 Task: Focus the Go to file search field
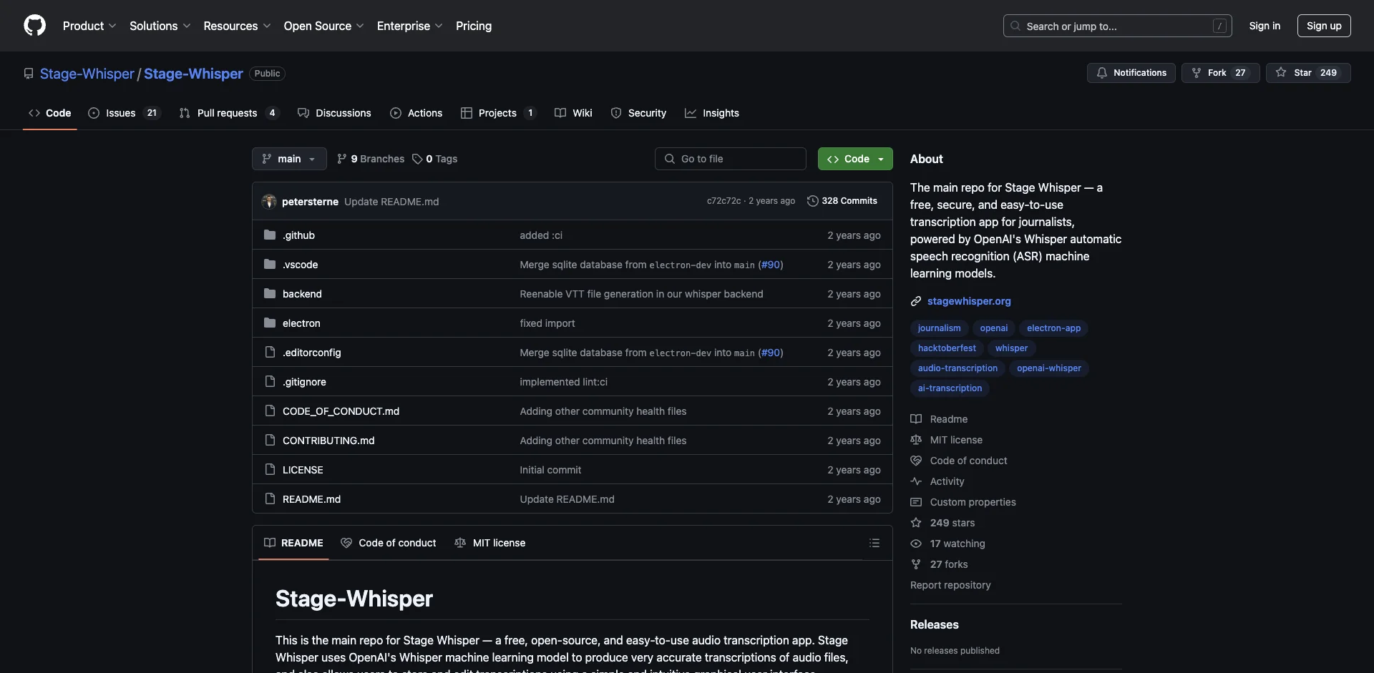coord(731,159)
